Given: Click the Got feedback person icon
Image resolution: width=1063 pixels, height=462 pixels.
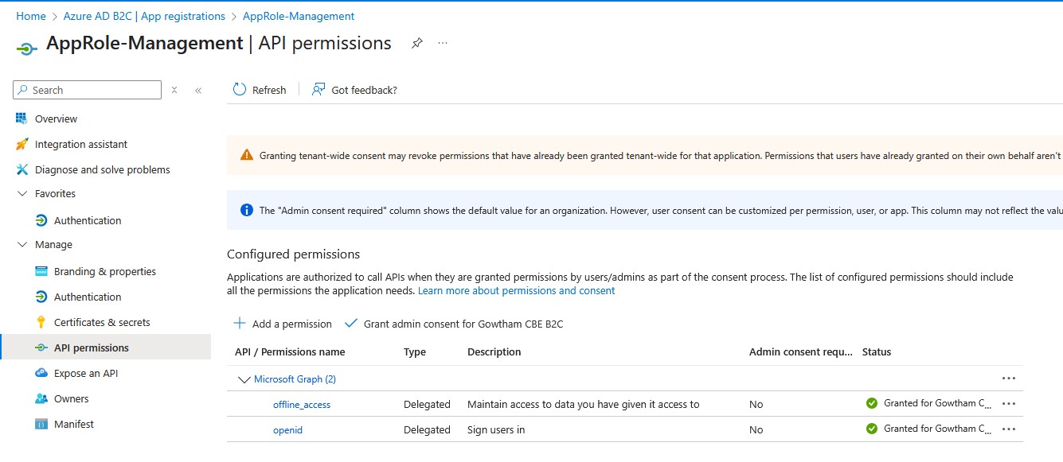Looking at the screenshot, I should (x=319, y=89).
